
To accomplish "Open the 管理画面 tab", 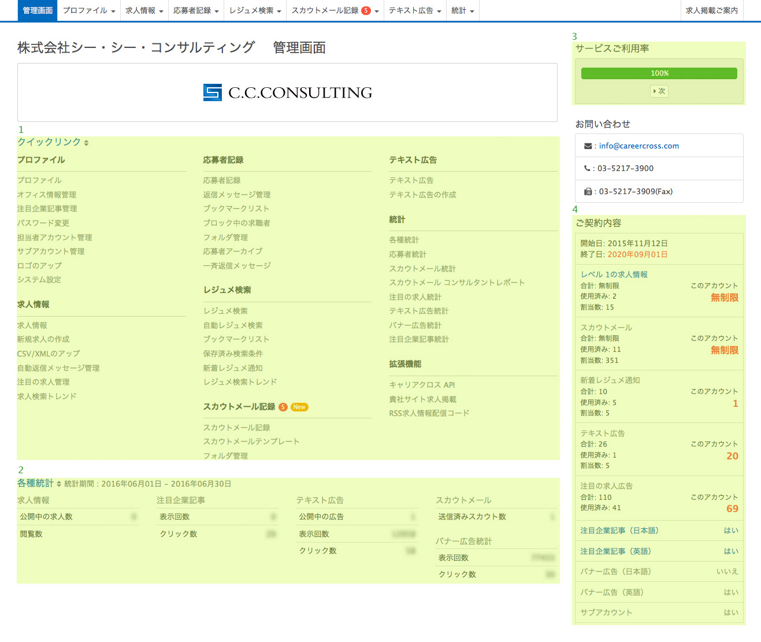I will pyautogui.click(x=38, y=10).
